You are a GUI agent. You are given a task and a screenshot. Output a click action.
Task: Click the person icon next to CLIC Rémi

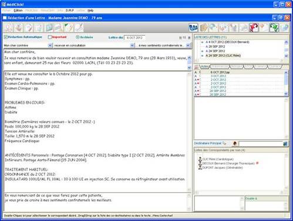(x=200, y=159)
